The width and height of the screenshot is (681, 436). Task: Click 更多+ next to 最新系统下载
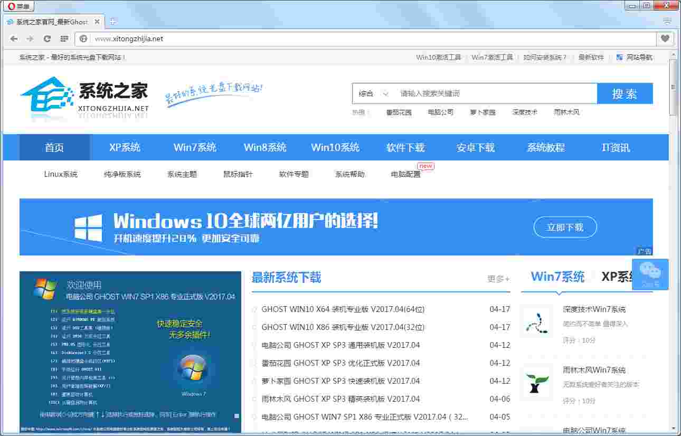point(498,279)
